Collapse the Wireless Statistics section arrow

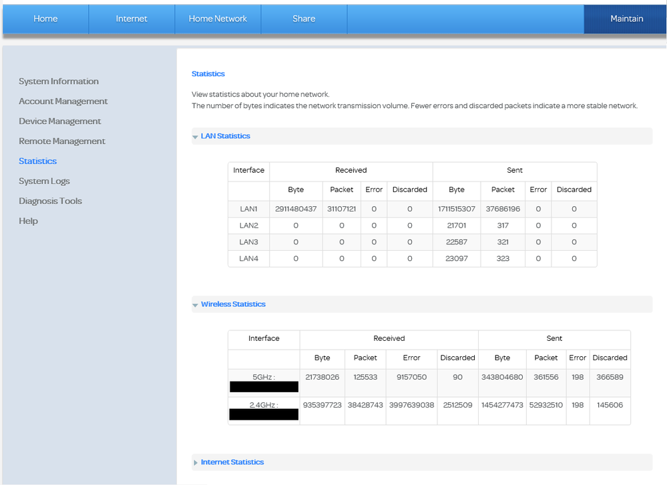(x=195, y=305)
